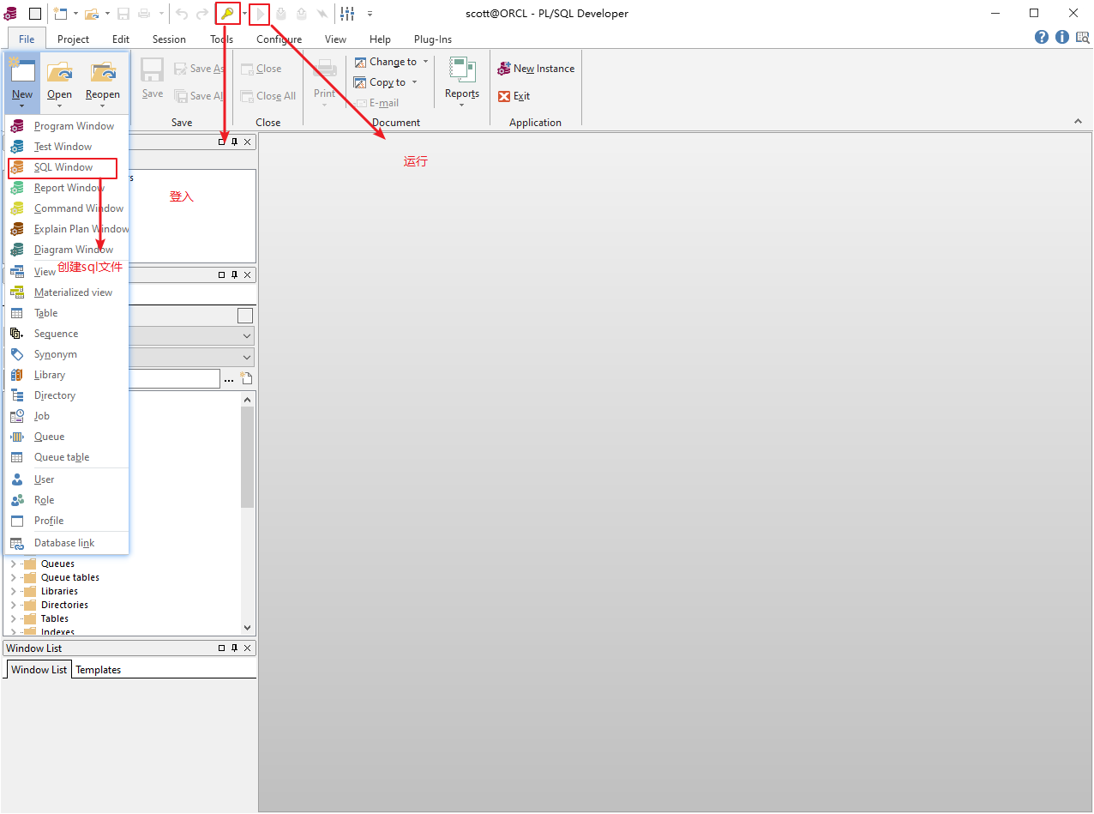Select Role in the New menu
1094x814 pixels.
(67, 500)
